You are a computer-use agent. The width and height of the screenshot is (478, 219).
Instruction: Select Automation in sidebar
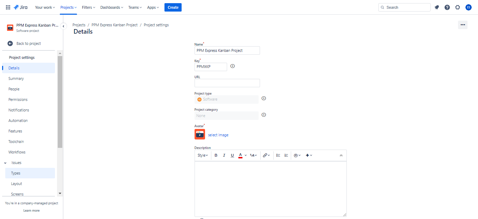pyautogui.click(x=29, y=121)
